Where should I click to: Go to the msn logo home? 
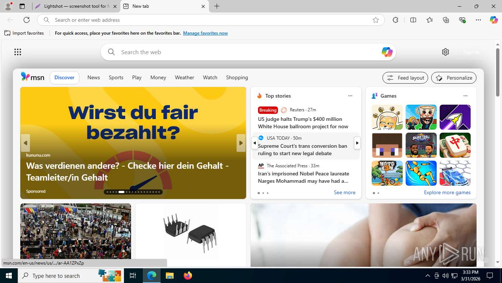32,77
